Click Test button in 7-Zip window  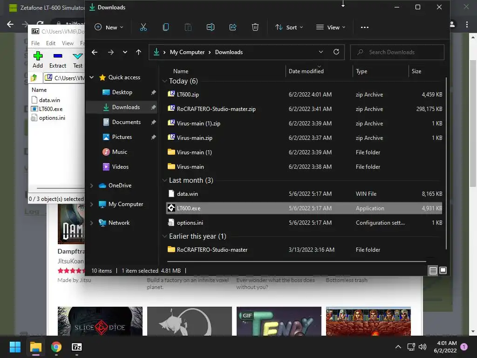[x=78, y=60]
